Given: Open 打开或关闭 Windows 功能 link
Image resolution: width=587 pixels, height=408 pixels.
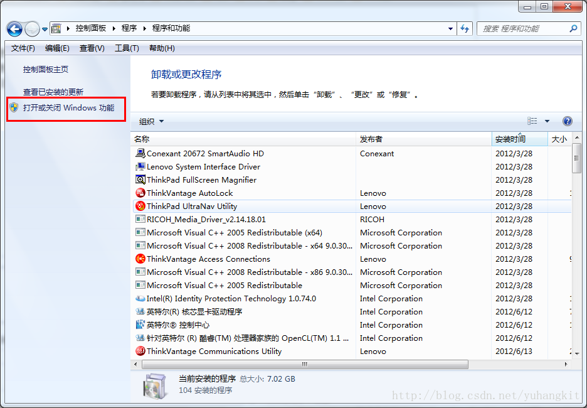Looking at the screenshot, I should [68, 108].
